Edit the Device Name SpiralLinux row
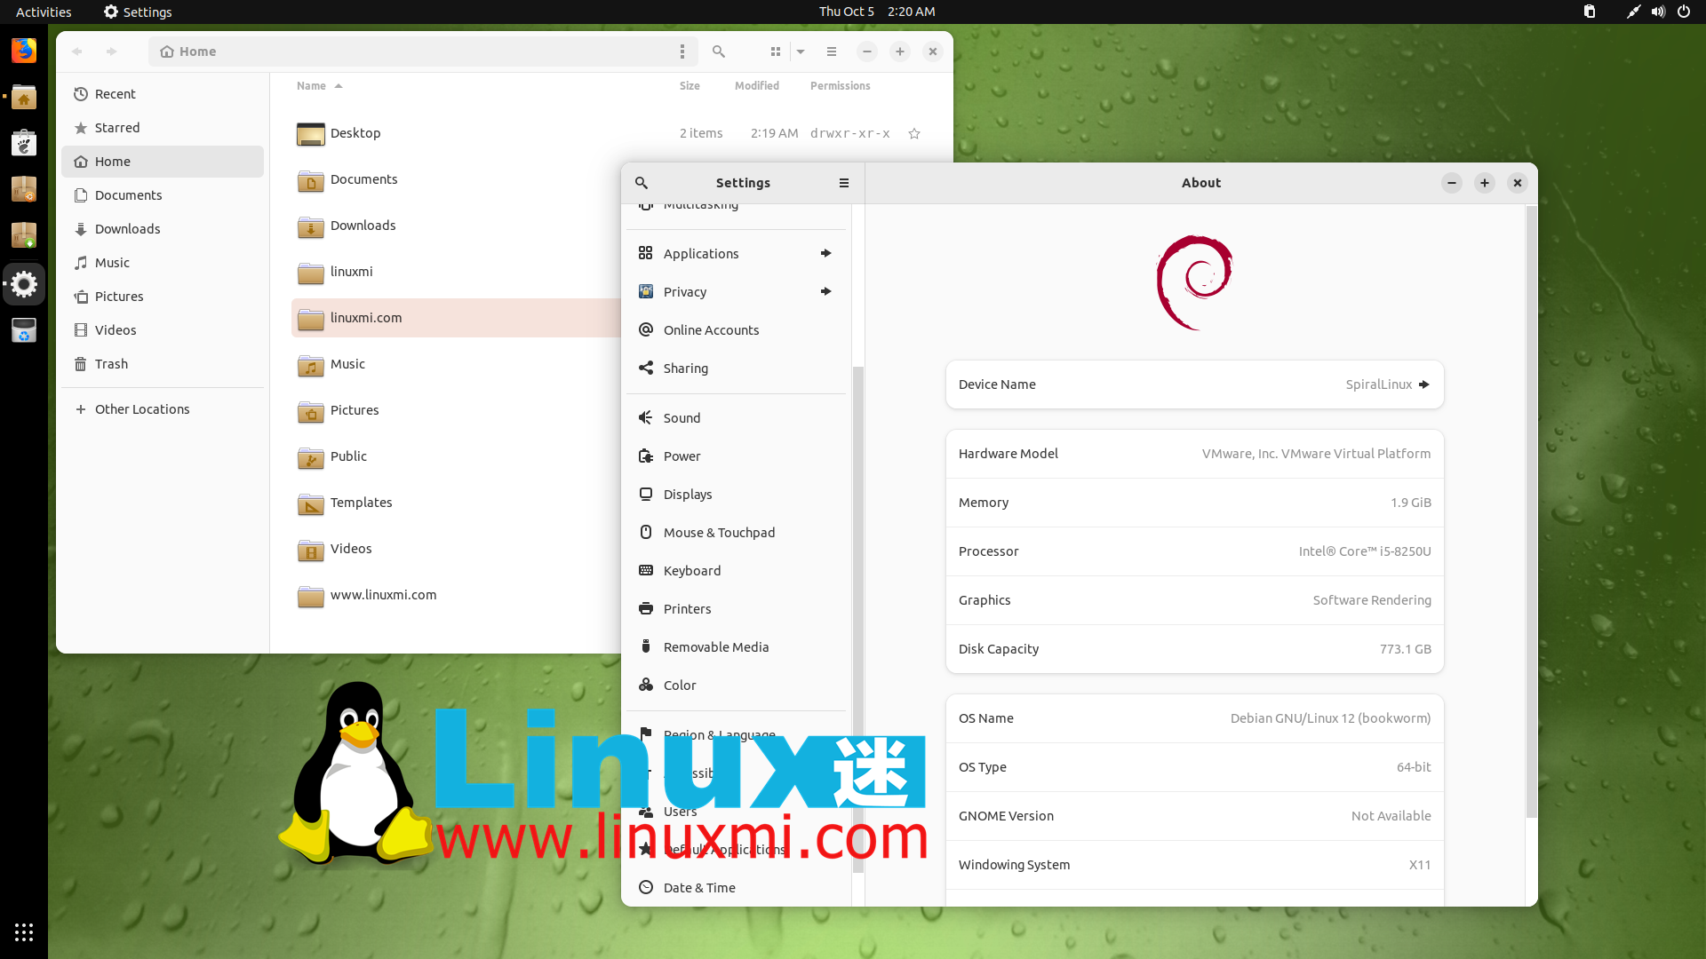 pyautogui.click(x=1195, y=384)
